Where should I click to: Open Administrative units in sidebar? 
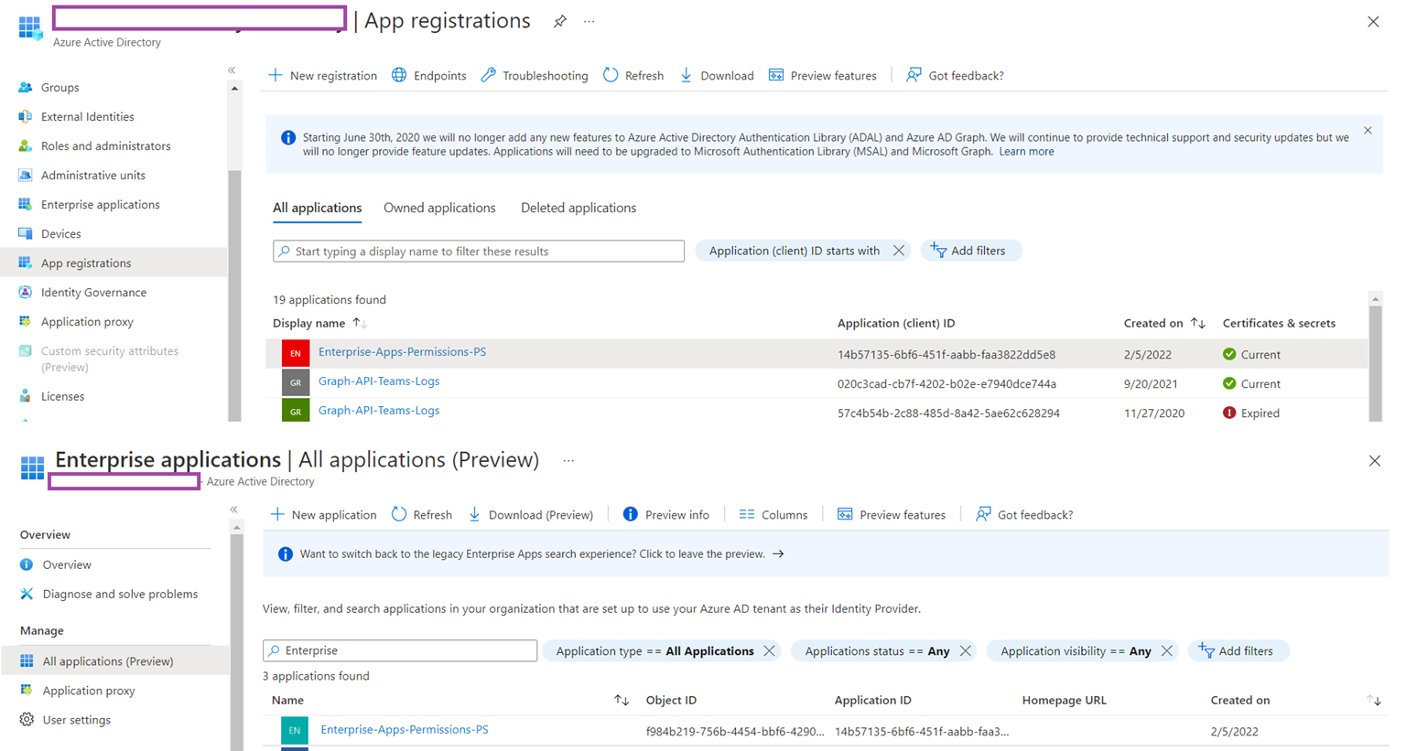[92, 175]
